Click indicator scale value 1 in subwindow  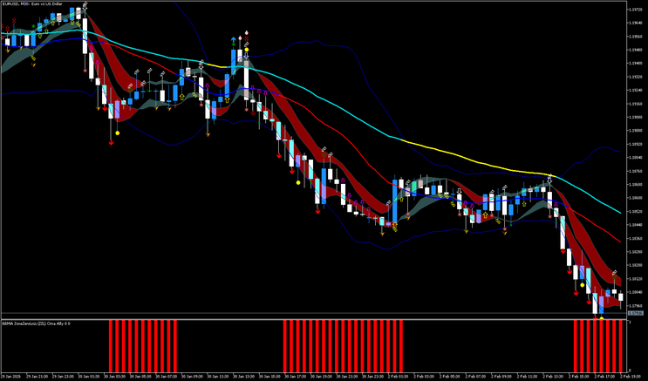click(x=630, y=323)
